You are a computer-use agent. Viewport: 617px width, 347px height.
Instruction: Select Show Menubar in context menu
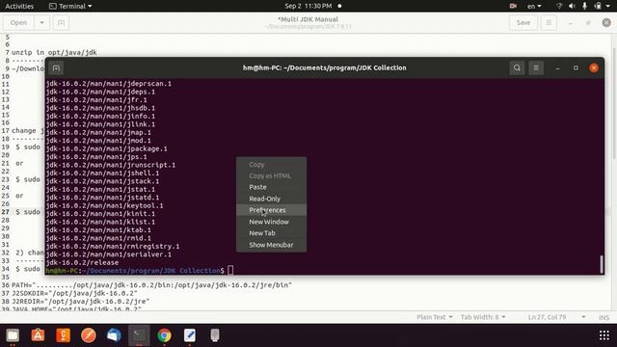tap(271, 245)
